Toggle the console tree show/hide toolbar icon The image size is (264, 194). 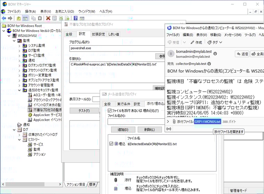[x=25, y=18]
